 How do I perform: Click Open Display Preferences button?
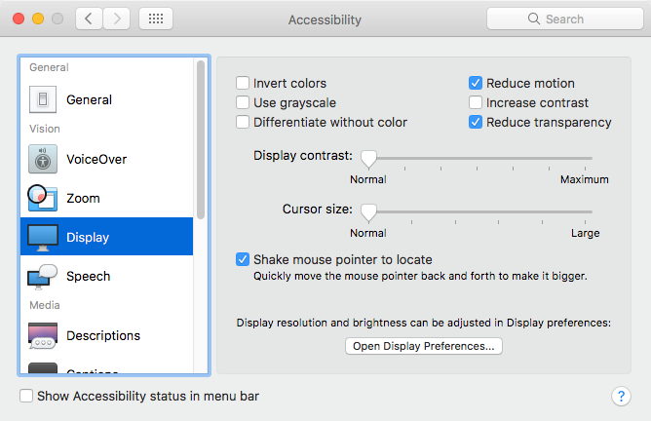(x=424, y=345)
